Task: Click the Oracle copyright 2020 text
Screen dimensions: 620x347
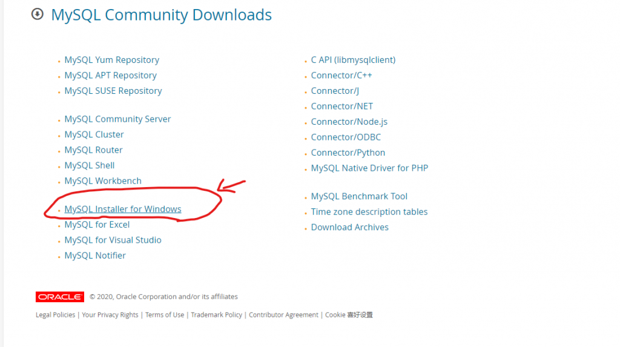Action: (163, 297)
